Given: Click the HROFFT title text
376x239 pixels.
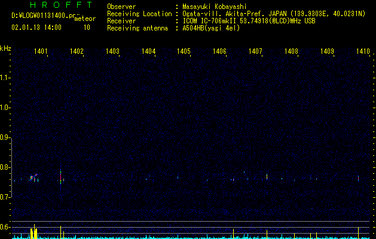Looking at the screenshot, I should [62, 5].
